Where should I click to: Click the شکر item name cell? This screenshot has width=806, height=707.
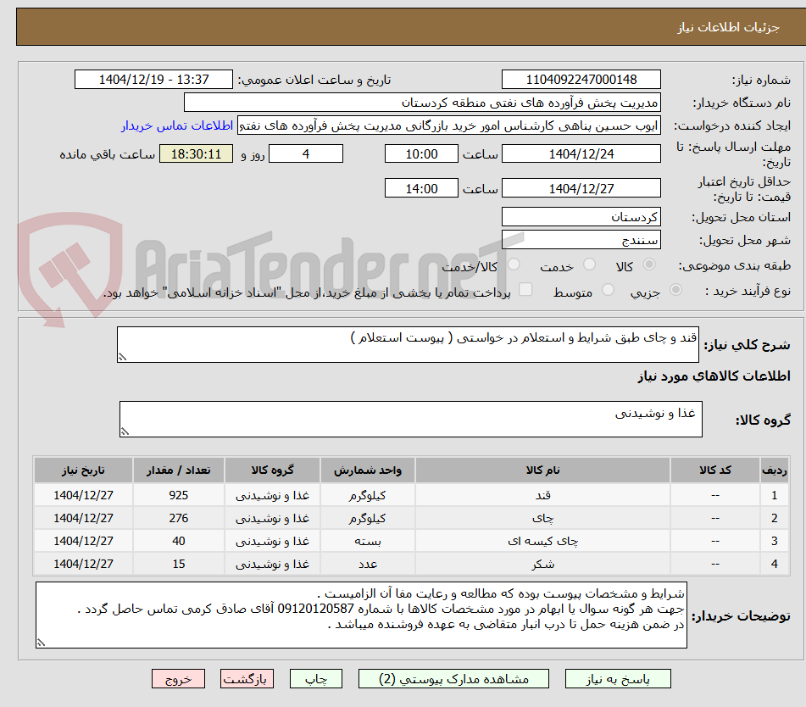[x=542, y=564]
